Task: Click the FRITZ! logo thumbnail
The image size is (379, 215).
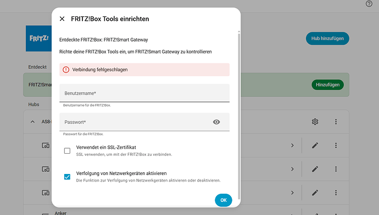Action: click(38, 38)
